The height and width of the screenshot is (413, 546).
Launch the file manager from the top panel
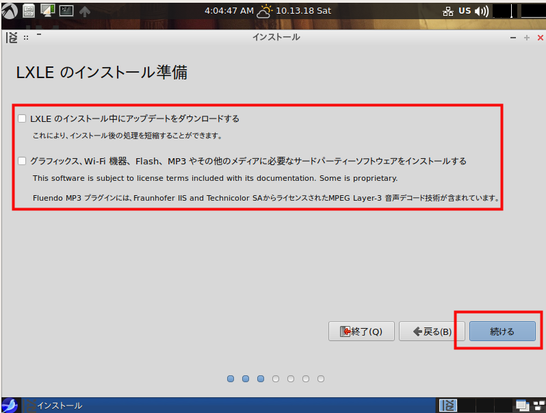(x=29, y=11)
